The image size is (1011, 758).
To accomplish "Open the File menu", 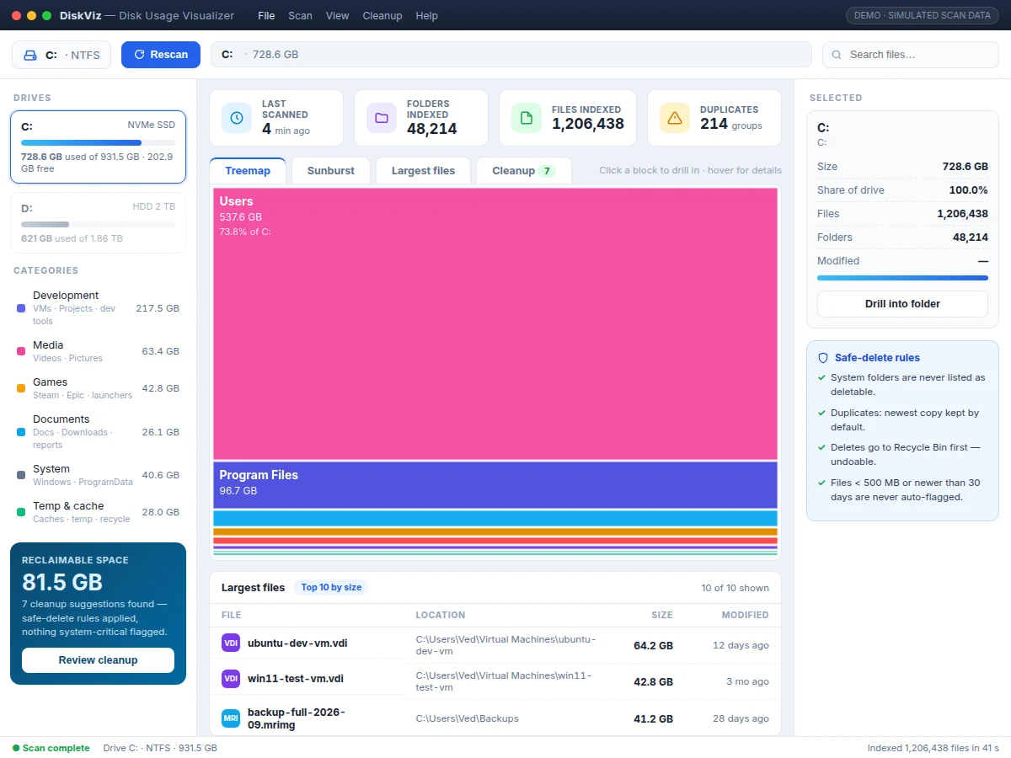I will click(266, 15).
